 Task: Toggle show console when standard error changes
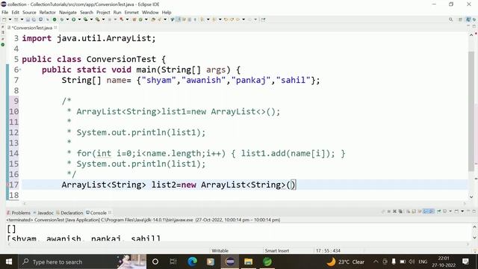[432, 211]
